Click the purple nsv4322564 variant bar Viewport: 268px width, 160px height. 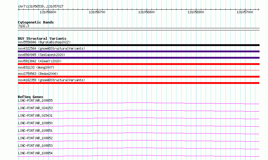coord(139,51)
